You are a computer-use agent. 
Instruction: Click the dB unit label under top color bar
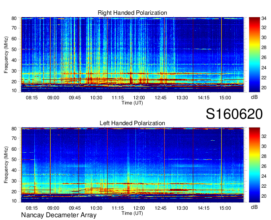pos(254,97)
